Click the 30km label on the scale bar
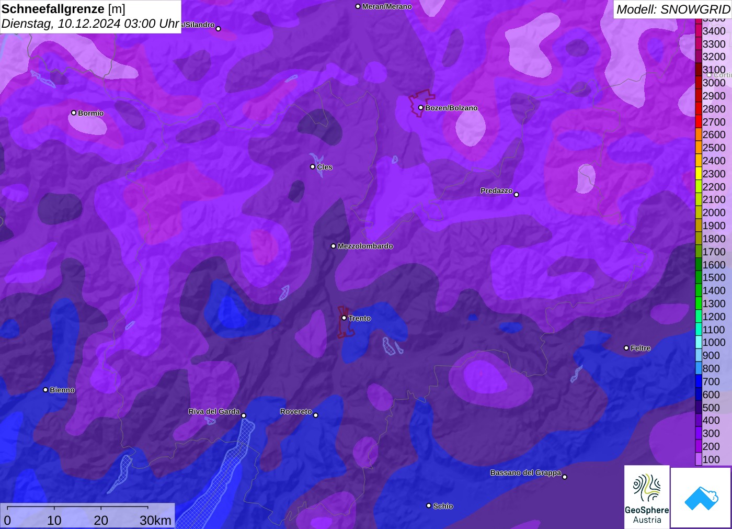Viewport: 732px width, 529px height. [155, 520]
